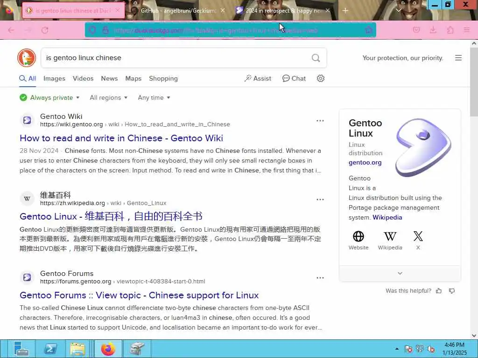Switch to the Maps search tab

133,78
